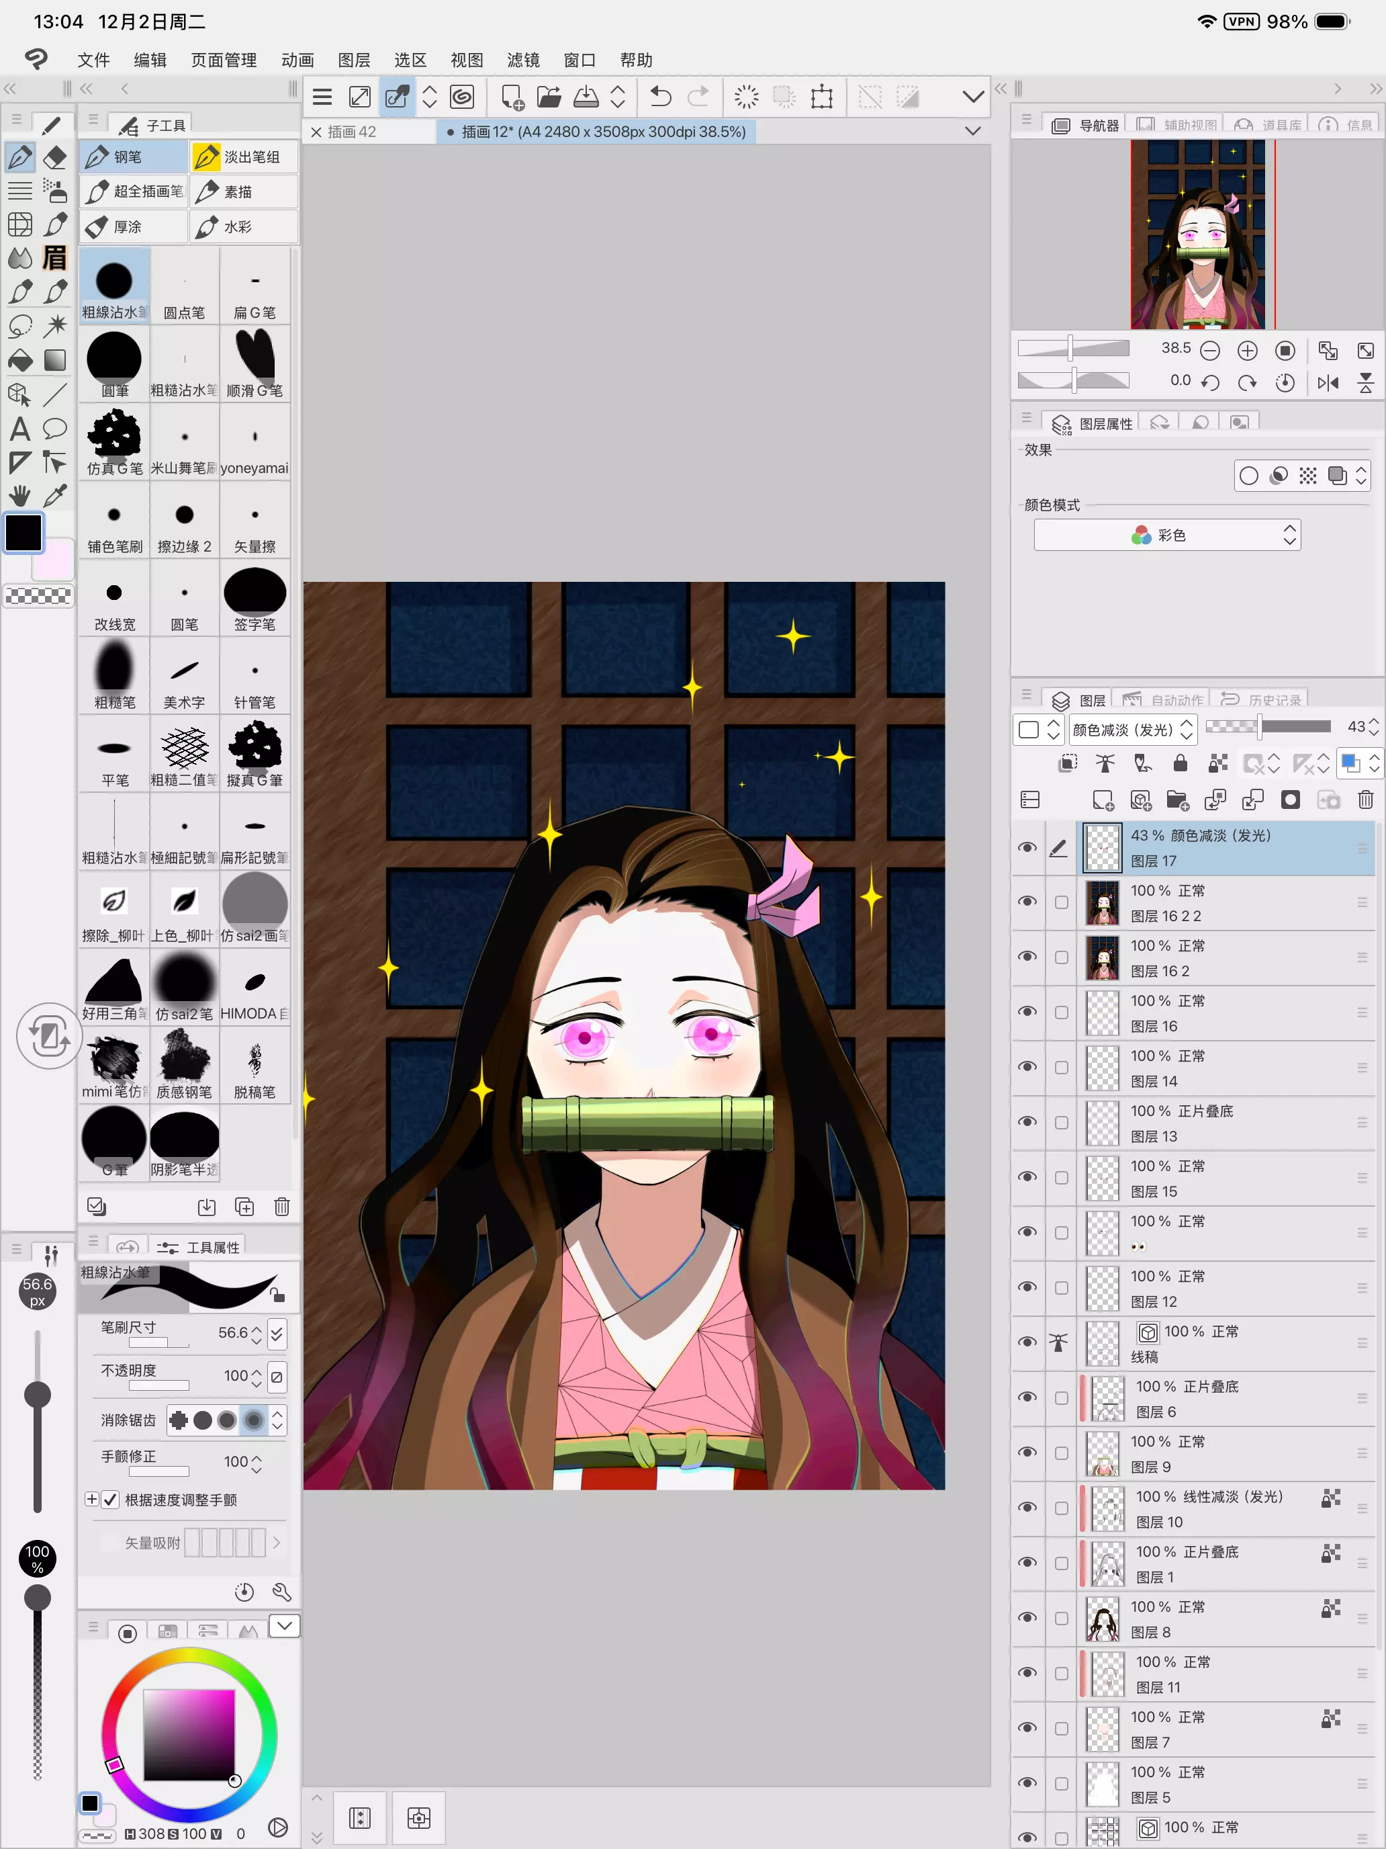
Task: Switch to the 插画 42 tab
Action: [351, 131]
